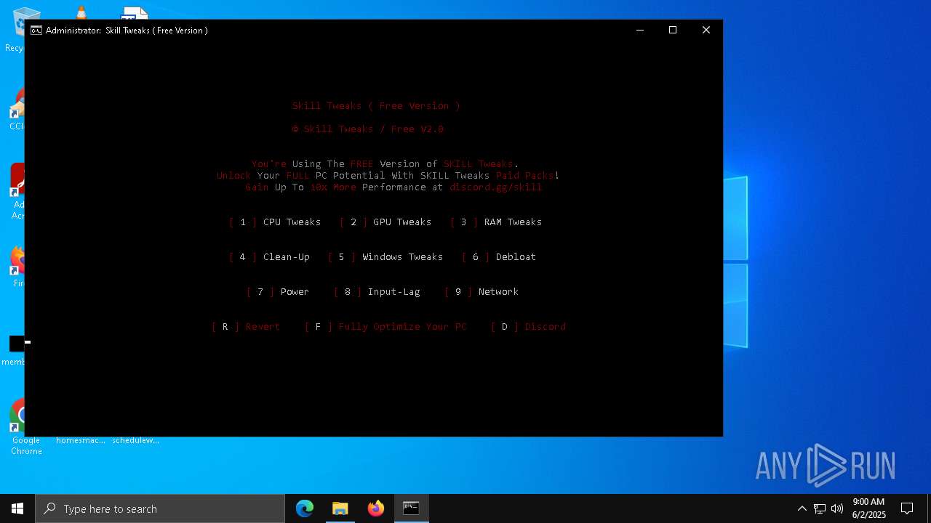Viewport: 931px width, 523px height.
Task: Click the Command Prompt taskbar button
Action: tap(411, 508)
